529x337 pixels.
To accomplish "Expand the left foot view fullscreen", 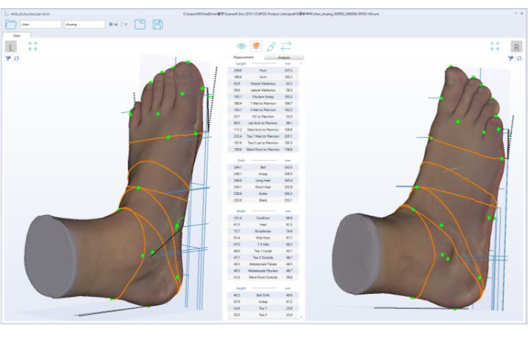I will [x=32, y=46].
